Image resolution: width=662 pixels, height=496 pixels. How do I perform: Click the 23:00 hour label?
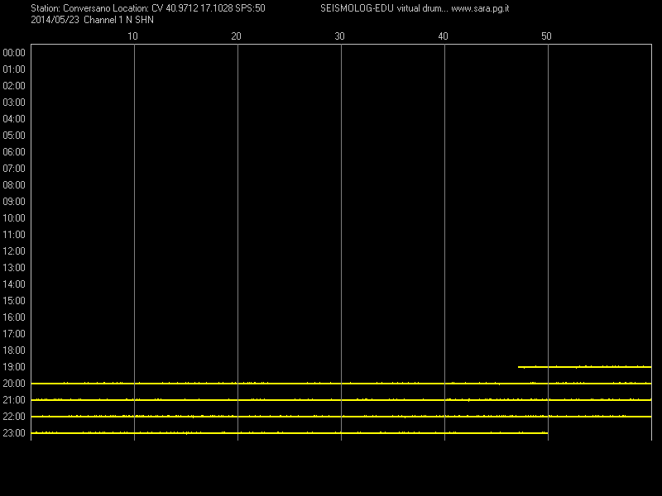pos(14,432)
